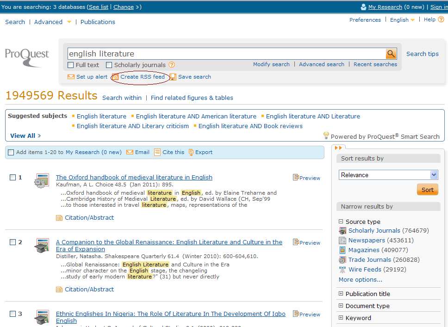Expand the Publication title filter
Image resolution: width=448 pixels, height=327 pixels.
tap(341, 294)
